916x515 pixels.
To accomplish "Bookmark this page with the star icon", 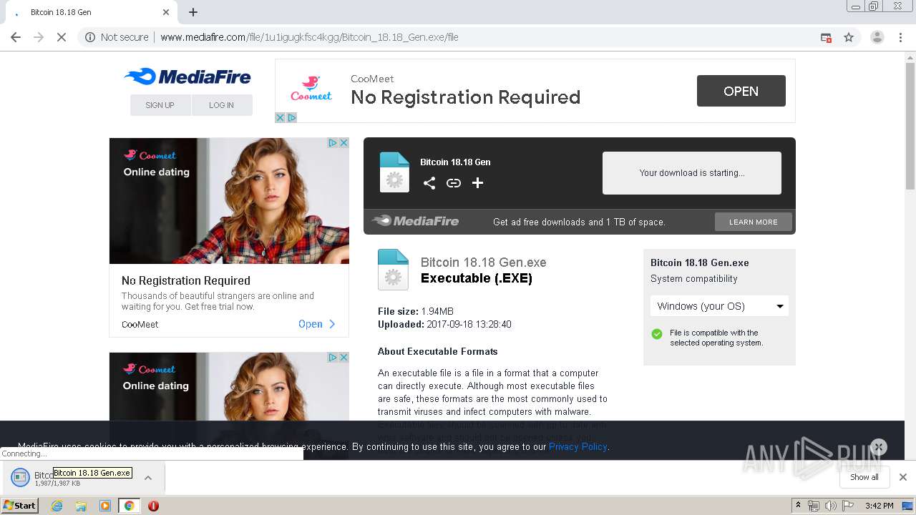I will 849,37.
